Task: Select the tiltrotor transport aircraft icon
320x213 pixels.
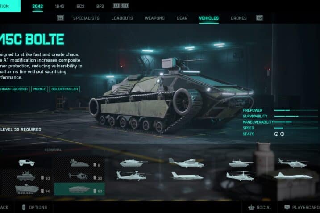Action: tap(186, 163)
